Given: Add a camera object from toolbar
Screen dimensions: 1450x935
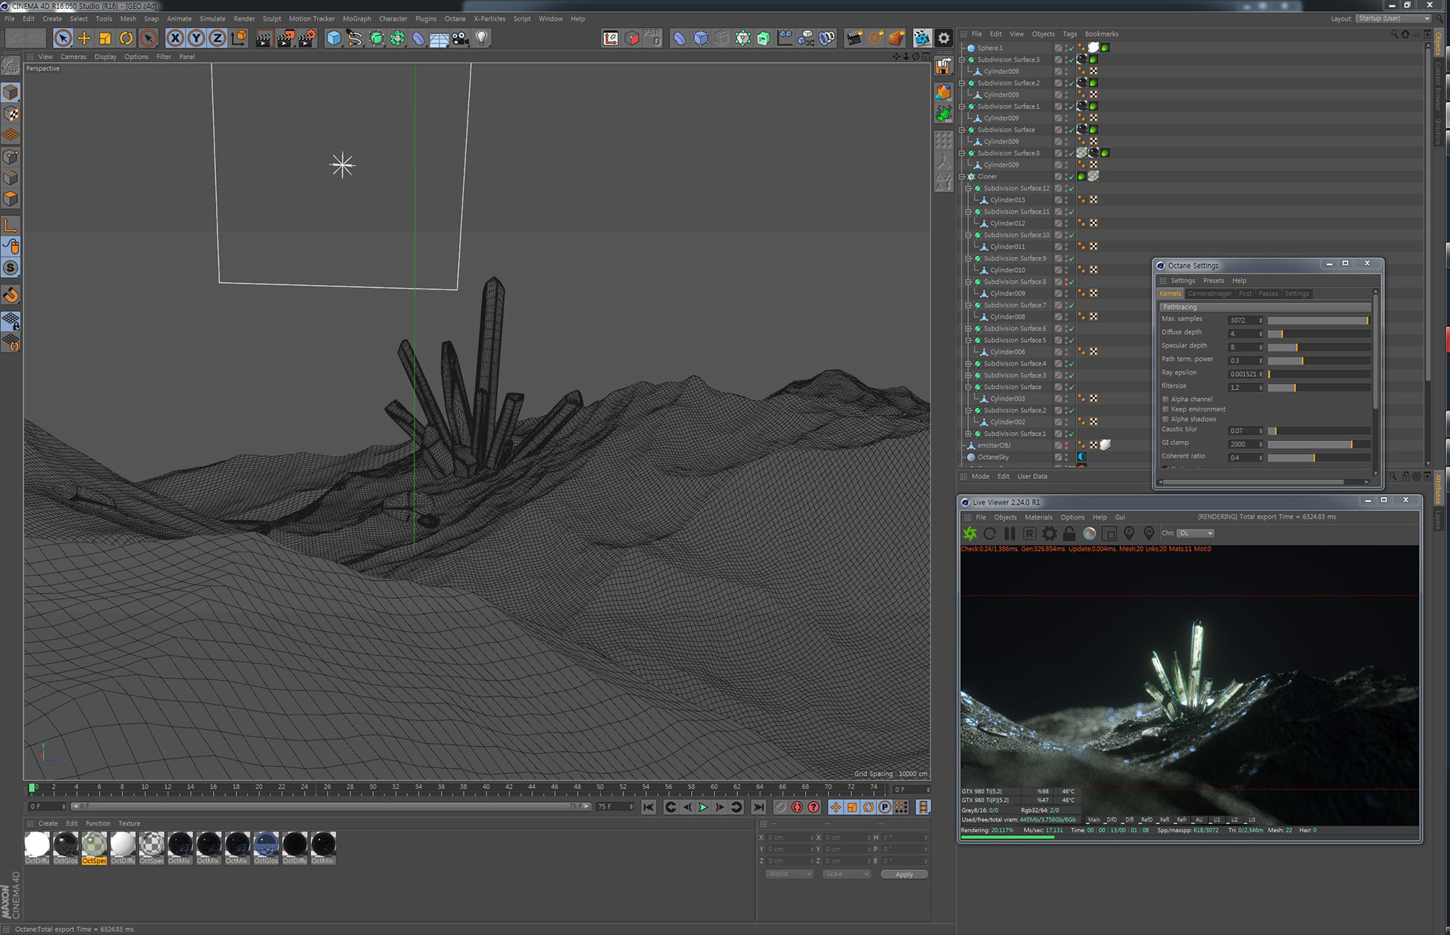Looking at the screenshot, I should click(x=461, y=38).
